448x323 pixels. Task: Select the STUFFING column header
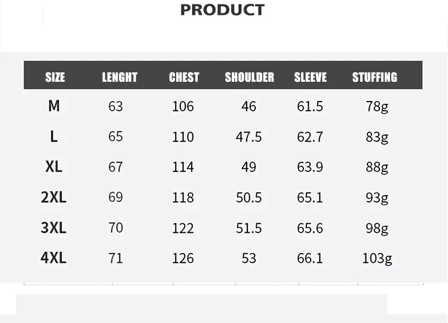point(375,77)
